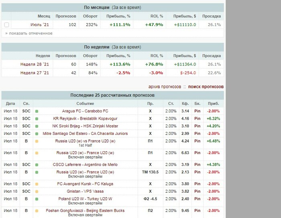The width and height of the screenshot is (281, 218).
Task: Click green status square for NK Siroki Brijeg row
Action: point(37,126)
